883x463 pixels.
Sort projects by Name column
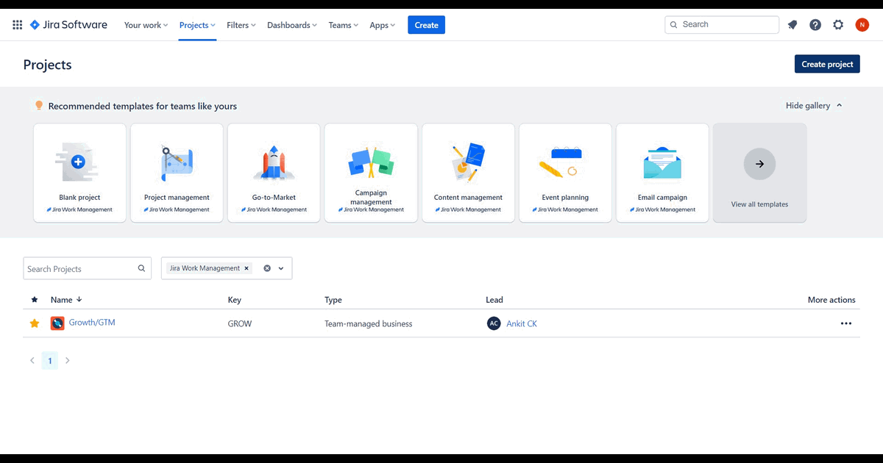(66, 300)
